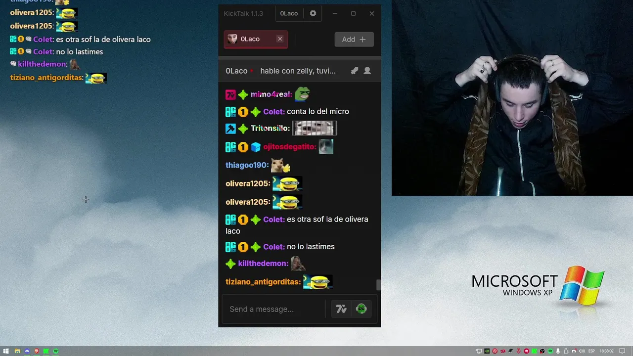Click the microphone tray icon
633x356 pixels.
click(558, 351)
